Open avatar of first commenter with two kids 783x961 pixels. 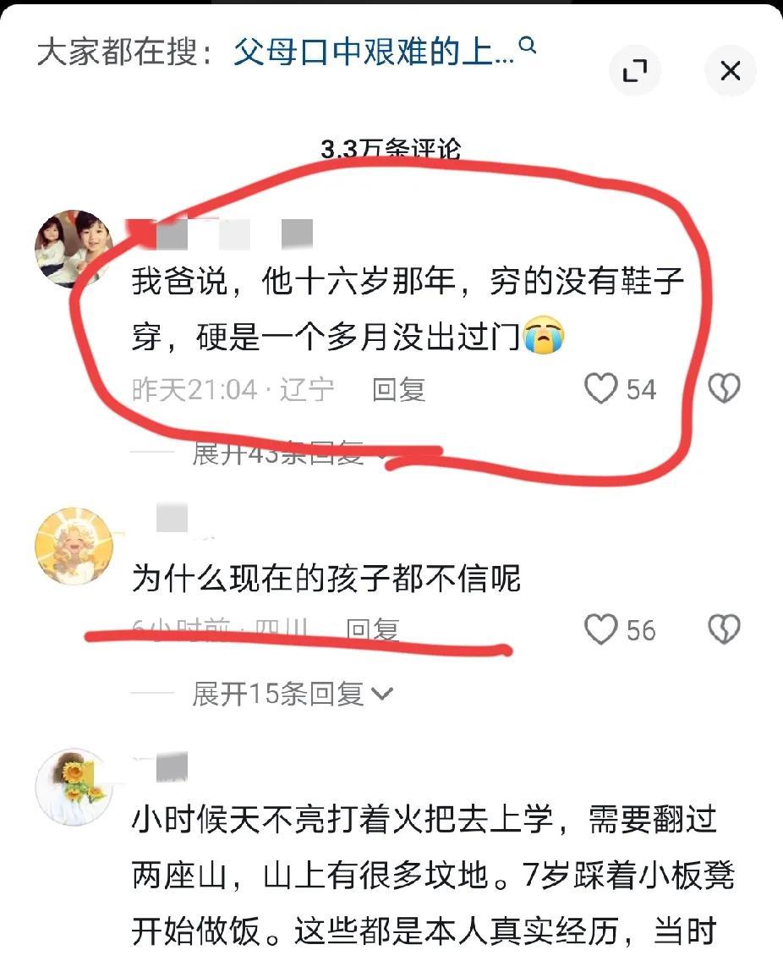coord(74,248)
